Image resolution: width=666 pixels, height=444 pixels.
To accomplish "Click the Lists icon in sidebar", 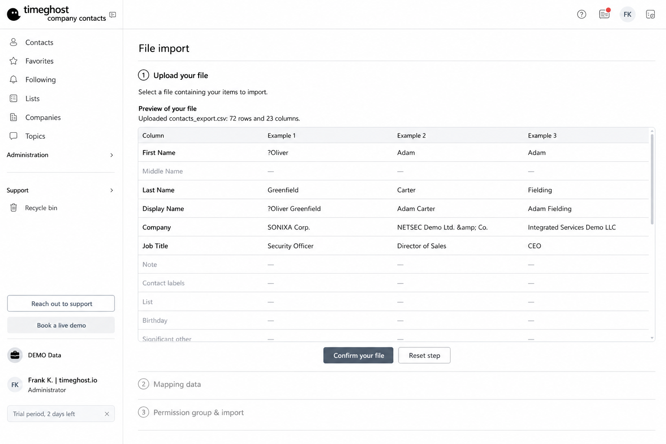I will [x=13, y=98].
